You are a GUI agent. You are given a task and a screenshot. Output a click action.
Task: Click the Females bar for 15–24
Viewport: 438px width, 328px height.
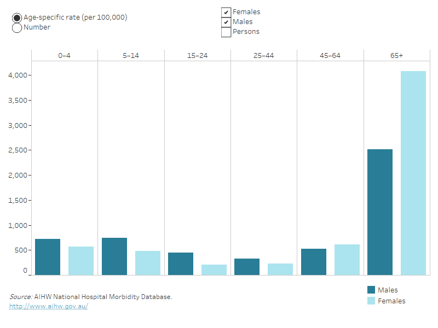214,270
